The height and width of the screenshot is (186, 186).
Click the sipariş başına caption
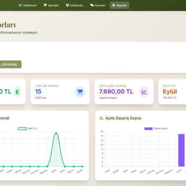click(108, 98)
